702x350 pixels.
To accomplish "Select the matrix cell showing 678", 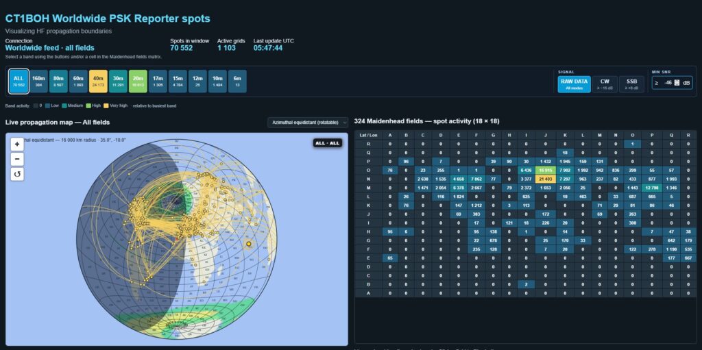I will pos(493,240).
